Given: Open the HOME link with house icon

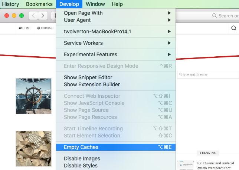Looking at the screenshot, I should click(x=25, y=28).
